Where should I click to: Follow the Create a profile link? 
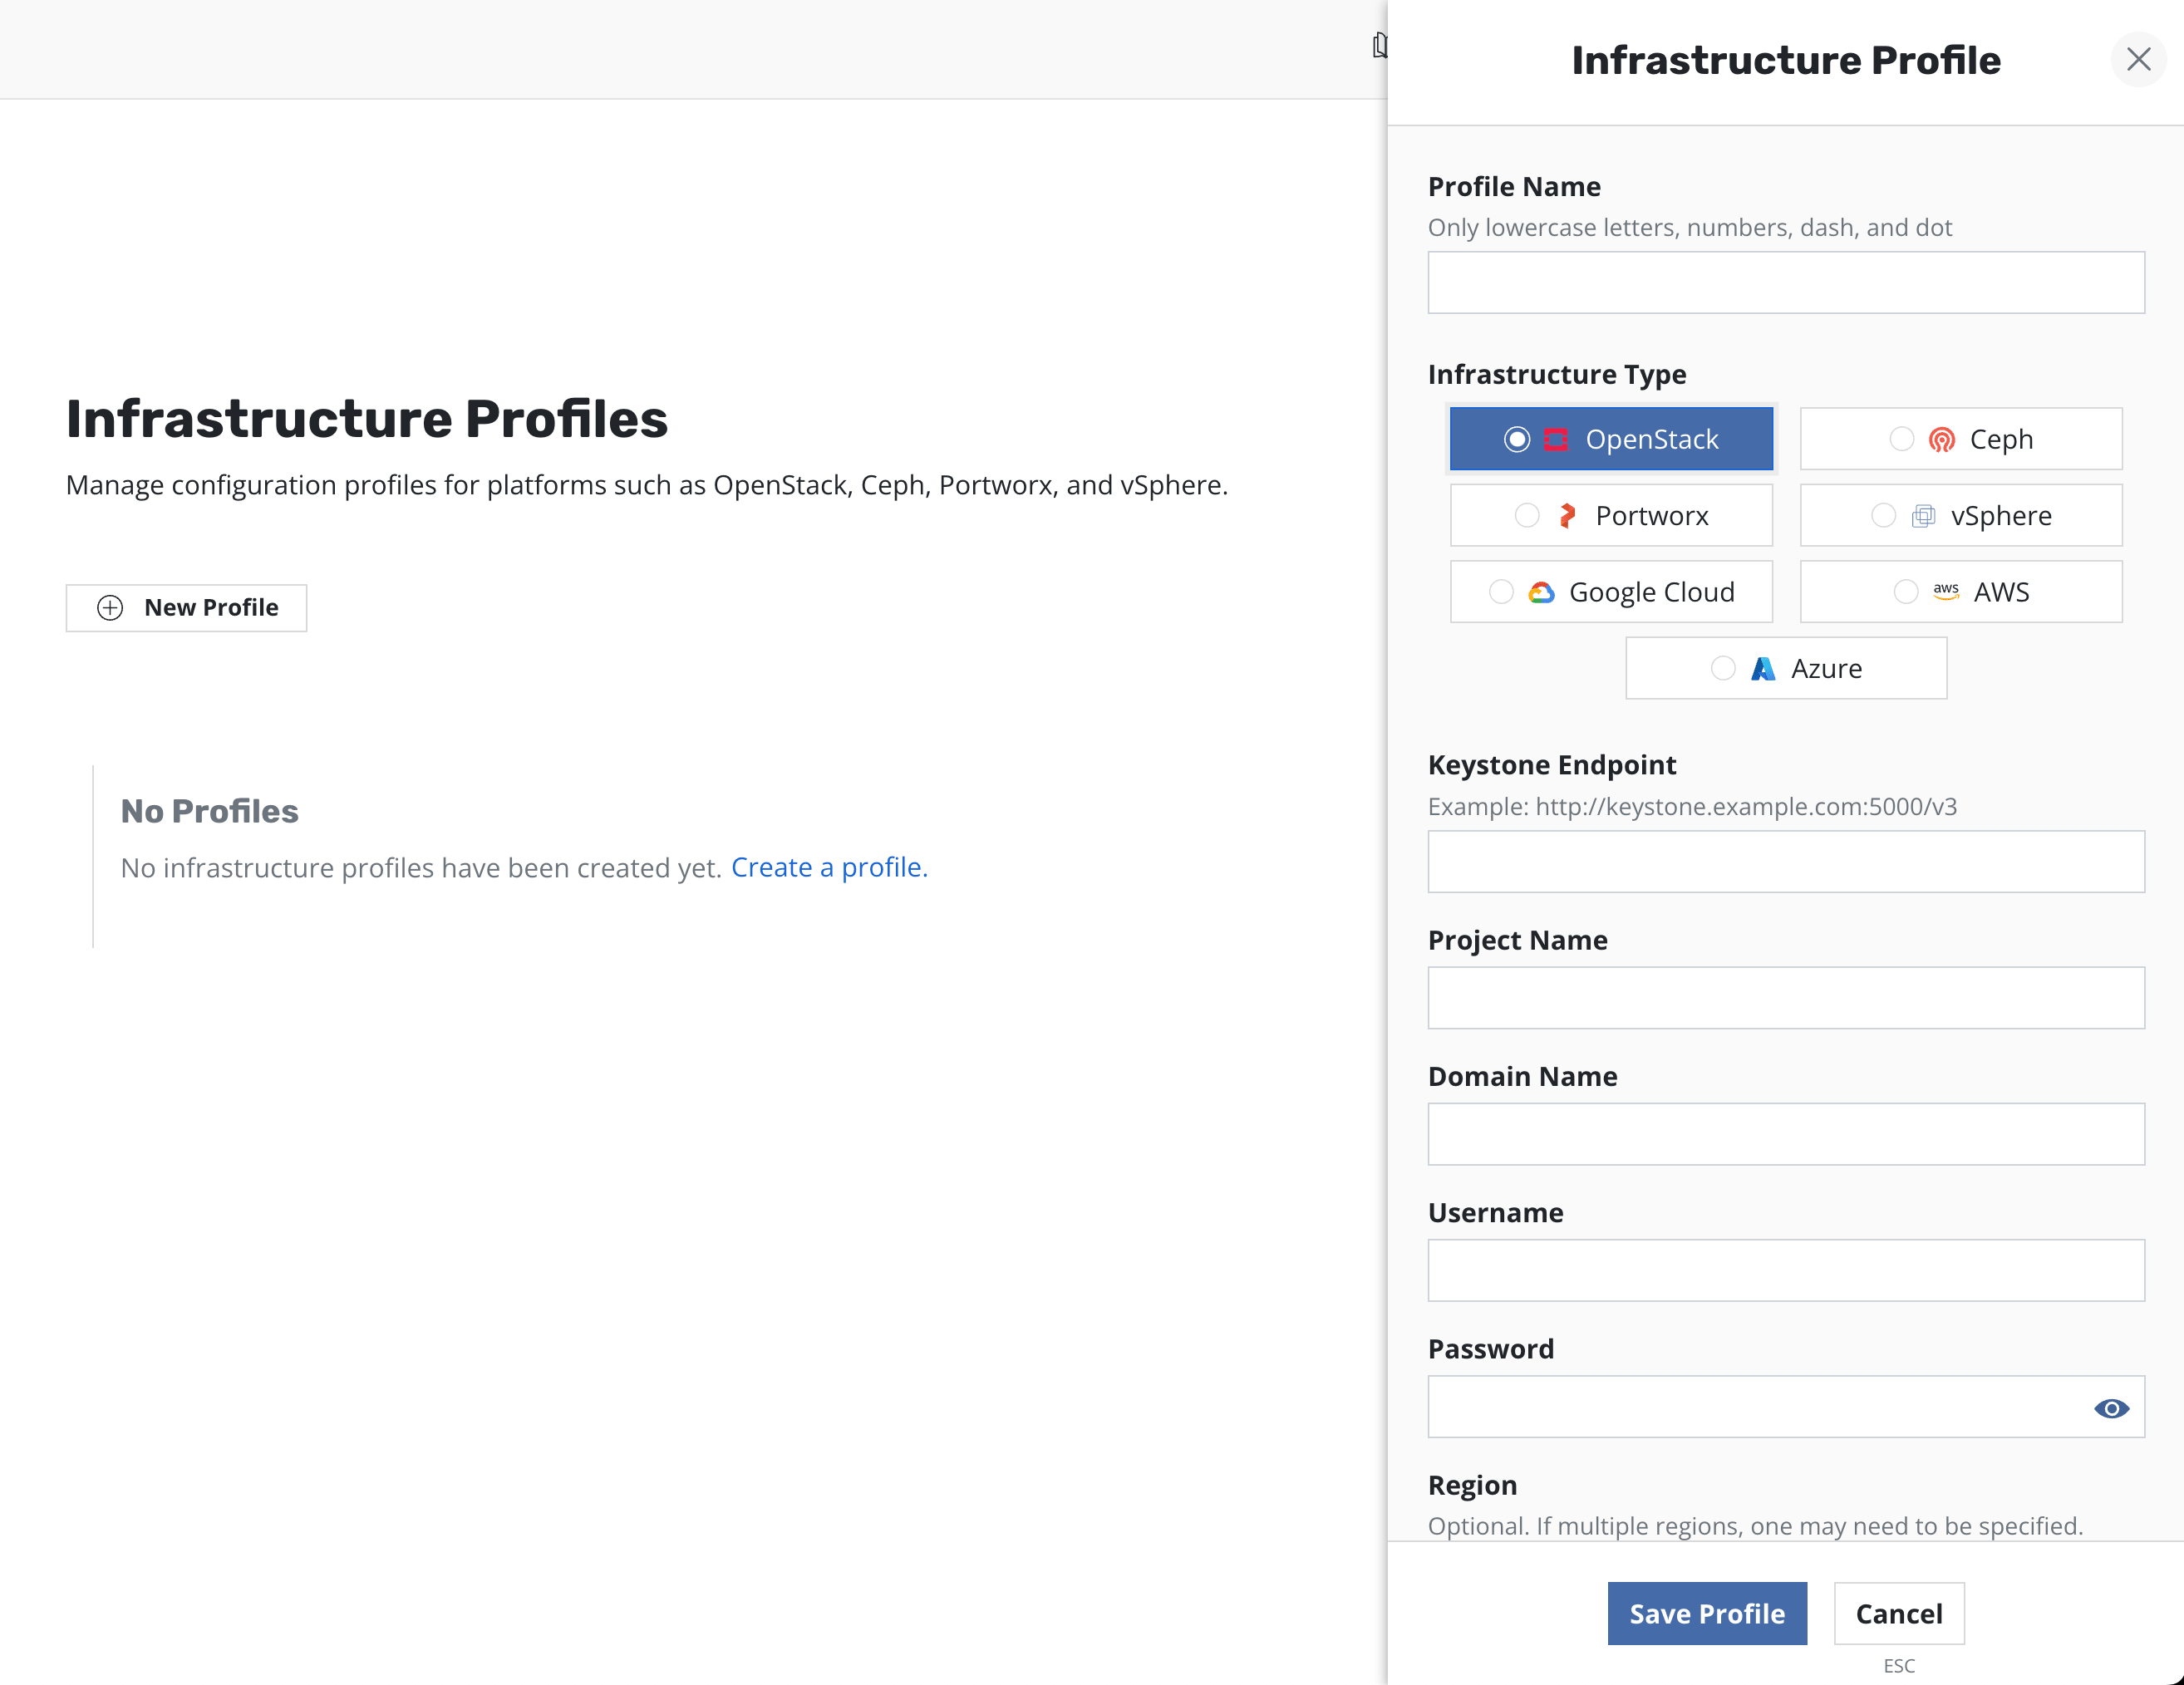(829, 867)
